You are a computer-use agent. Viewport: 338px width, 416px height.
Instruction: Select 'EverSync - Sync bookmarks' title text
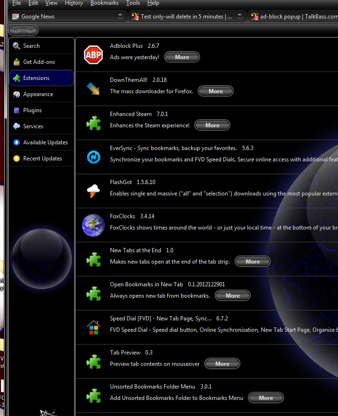click(173, 148)
